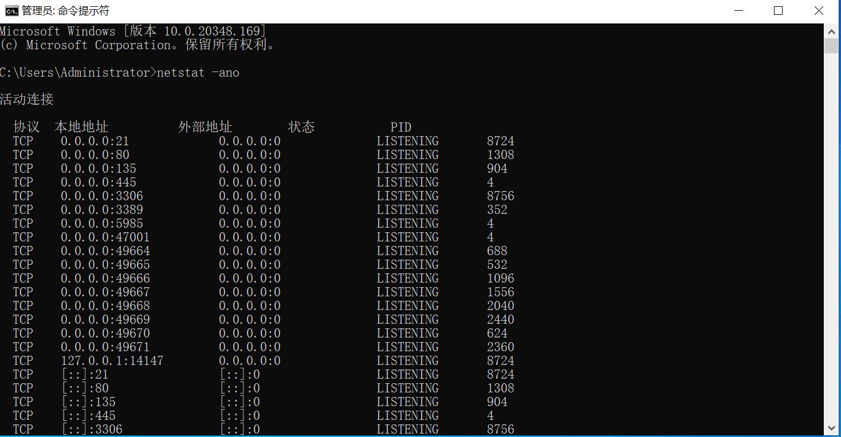Click PID 1556 on the 49667 row
Image resolution: width=841 pixels, height=437 pixels.
click(501, 292)
